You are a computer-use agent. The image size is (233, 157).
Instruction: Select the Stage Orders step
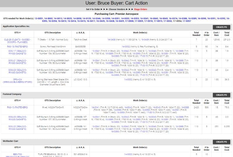[140, 9]
